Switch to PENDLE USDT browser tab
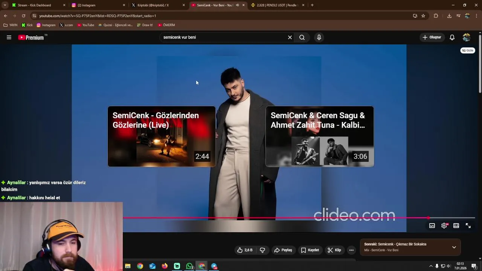Image resolution: width=482 pixels, height=271 pixels. pos(277,5)
